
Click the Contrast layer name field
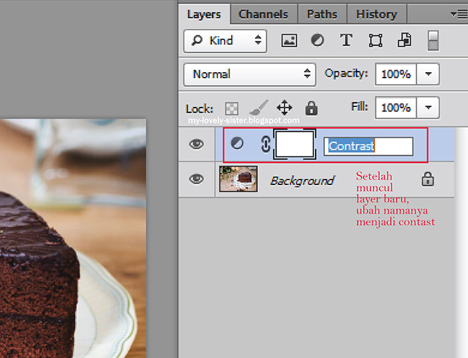pos(368,146)
